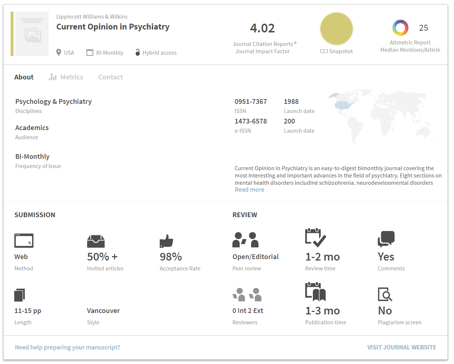Click the Review time calendar checkmark icon
This screenshot has width=454, height=364.
pyautogui.click(x=315, y=238)
